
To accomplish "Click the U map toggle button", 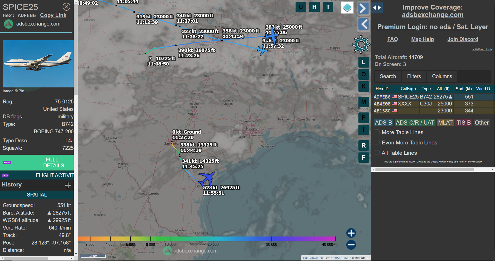I will pos(301,7).
